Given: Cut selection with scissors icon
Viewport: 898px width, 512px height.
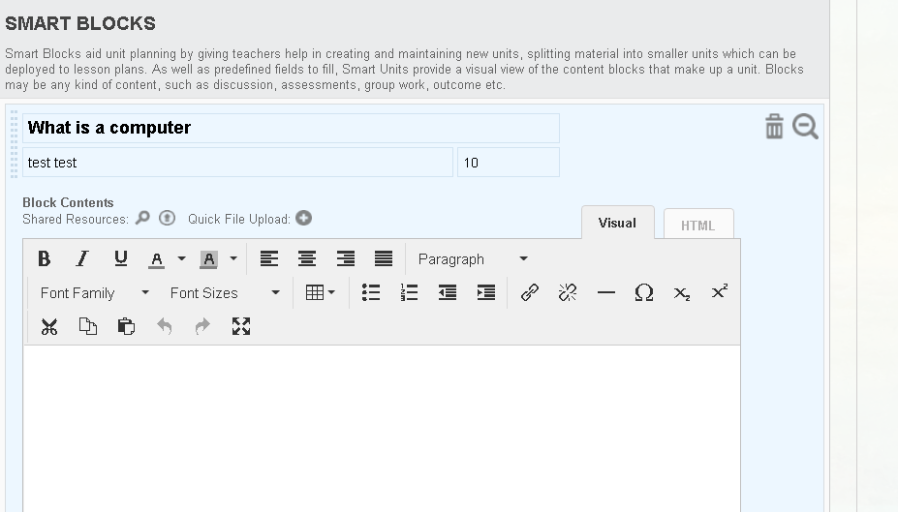Looking at the screenshot, I should pyautogui.click(x=49, y=326).
